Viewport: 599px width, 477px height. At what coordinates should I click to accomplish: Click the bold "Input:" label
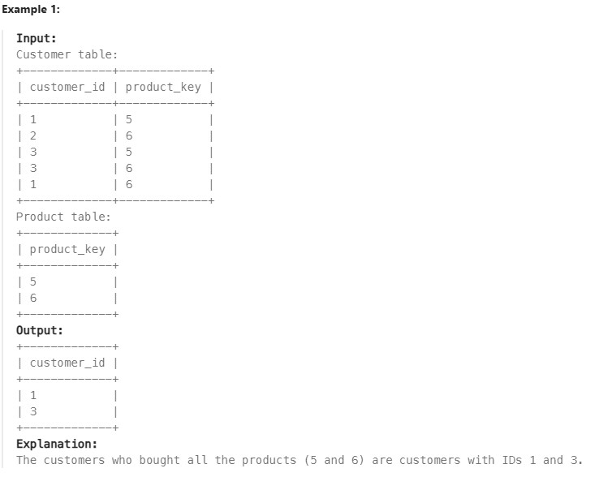coord(37,38)
